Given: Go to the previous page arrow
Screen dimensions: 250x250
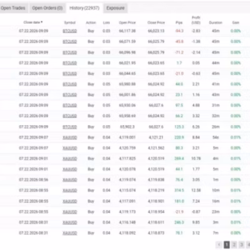Looking at the screenshot, I should coord(219,244).
